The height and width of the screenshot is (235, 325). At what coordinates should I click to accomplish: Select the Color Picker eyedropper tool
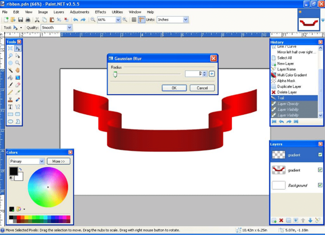tap(18, 92)
